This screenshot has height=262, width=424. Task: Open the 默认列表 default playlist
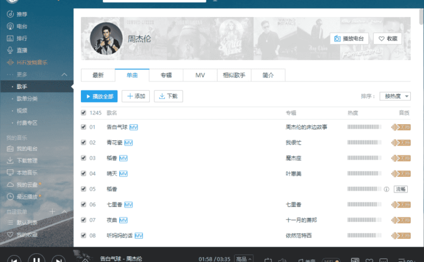22,223
